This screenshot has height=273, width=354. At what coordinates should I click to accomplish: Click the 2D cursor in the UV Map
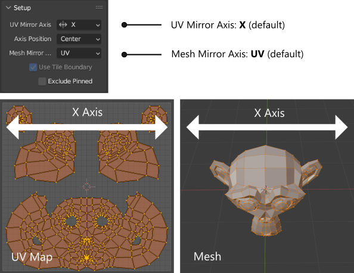(87, 187)
